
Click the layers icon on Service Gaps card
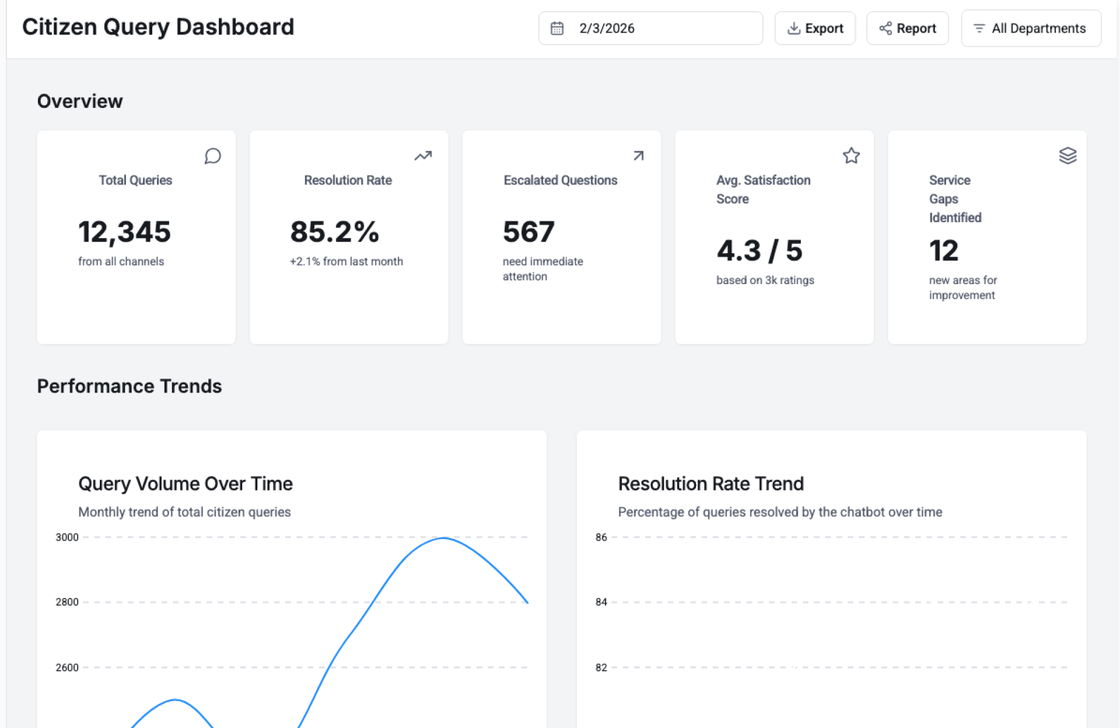(1067, 156)
